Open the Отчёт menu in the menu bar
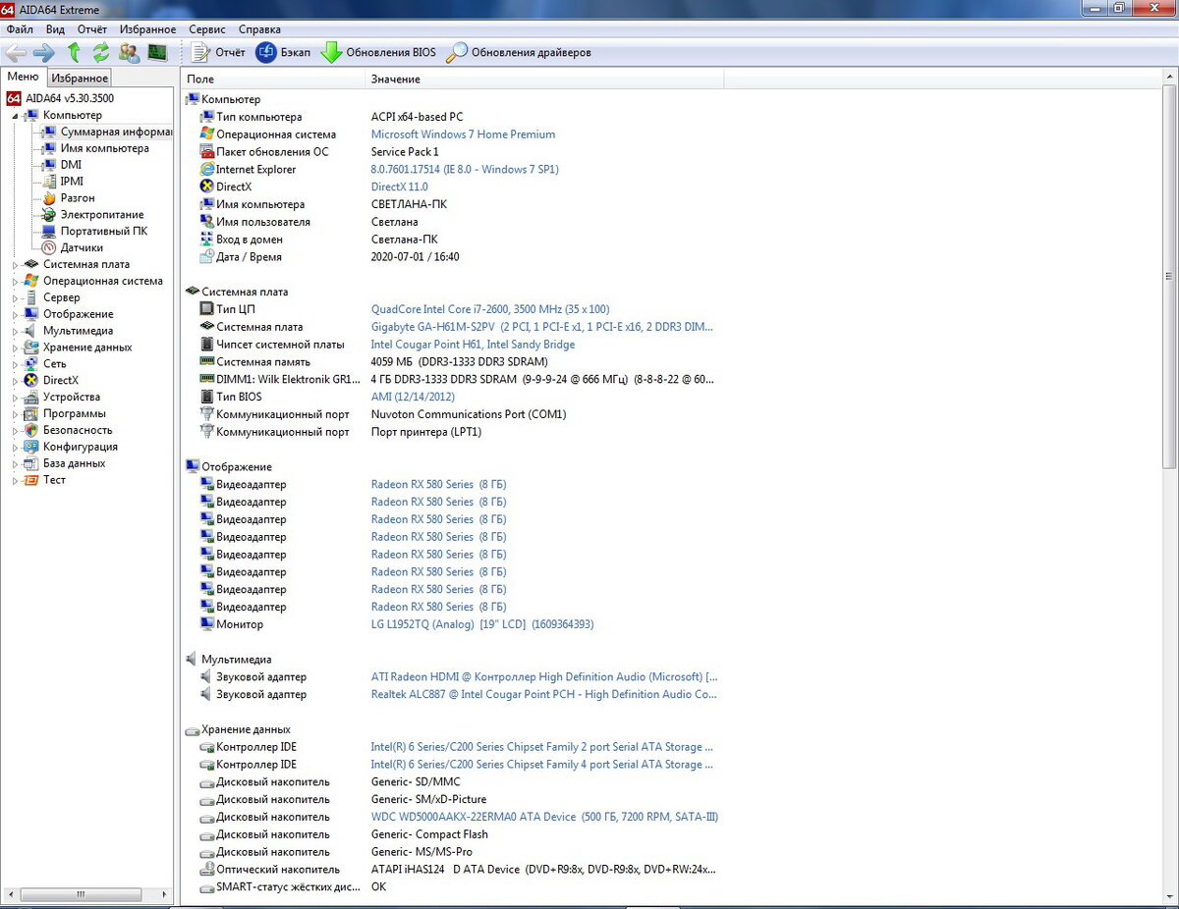This screenshot has height=909, width=1179. pos(91,29)
